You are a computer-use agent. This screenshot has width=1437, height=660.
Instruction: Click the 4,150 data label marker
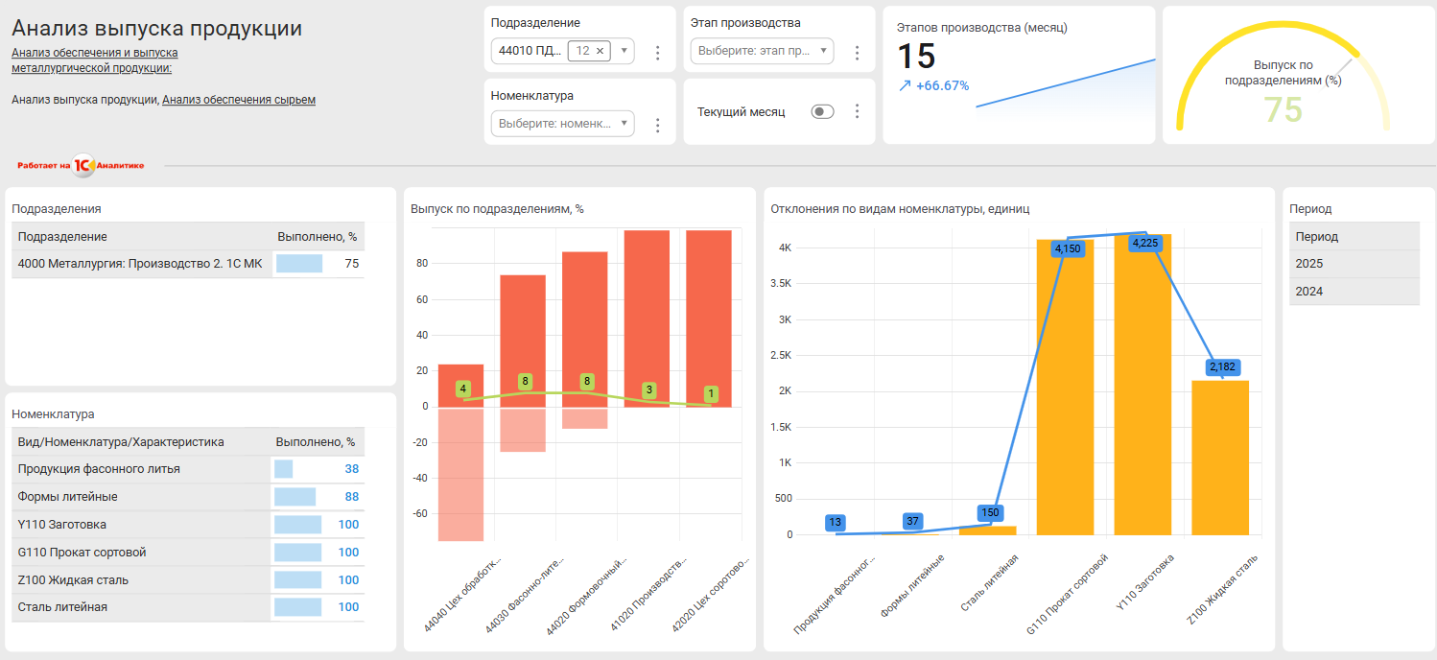(x=1067, y=248)
